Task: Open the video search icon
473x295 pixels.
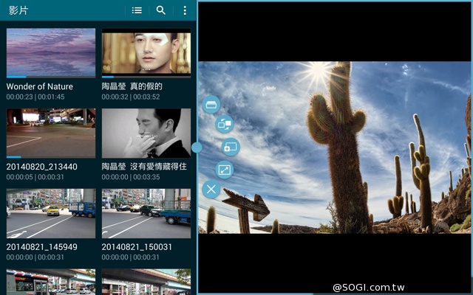Action: tap(161, 10)
